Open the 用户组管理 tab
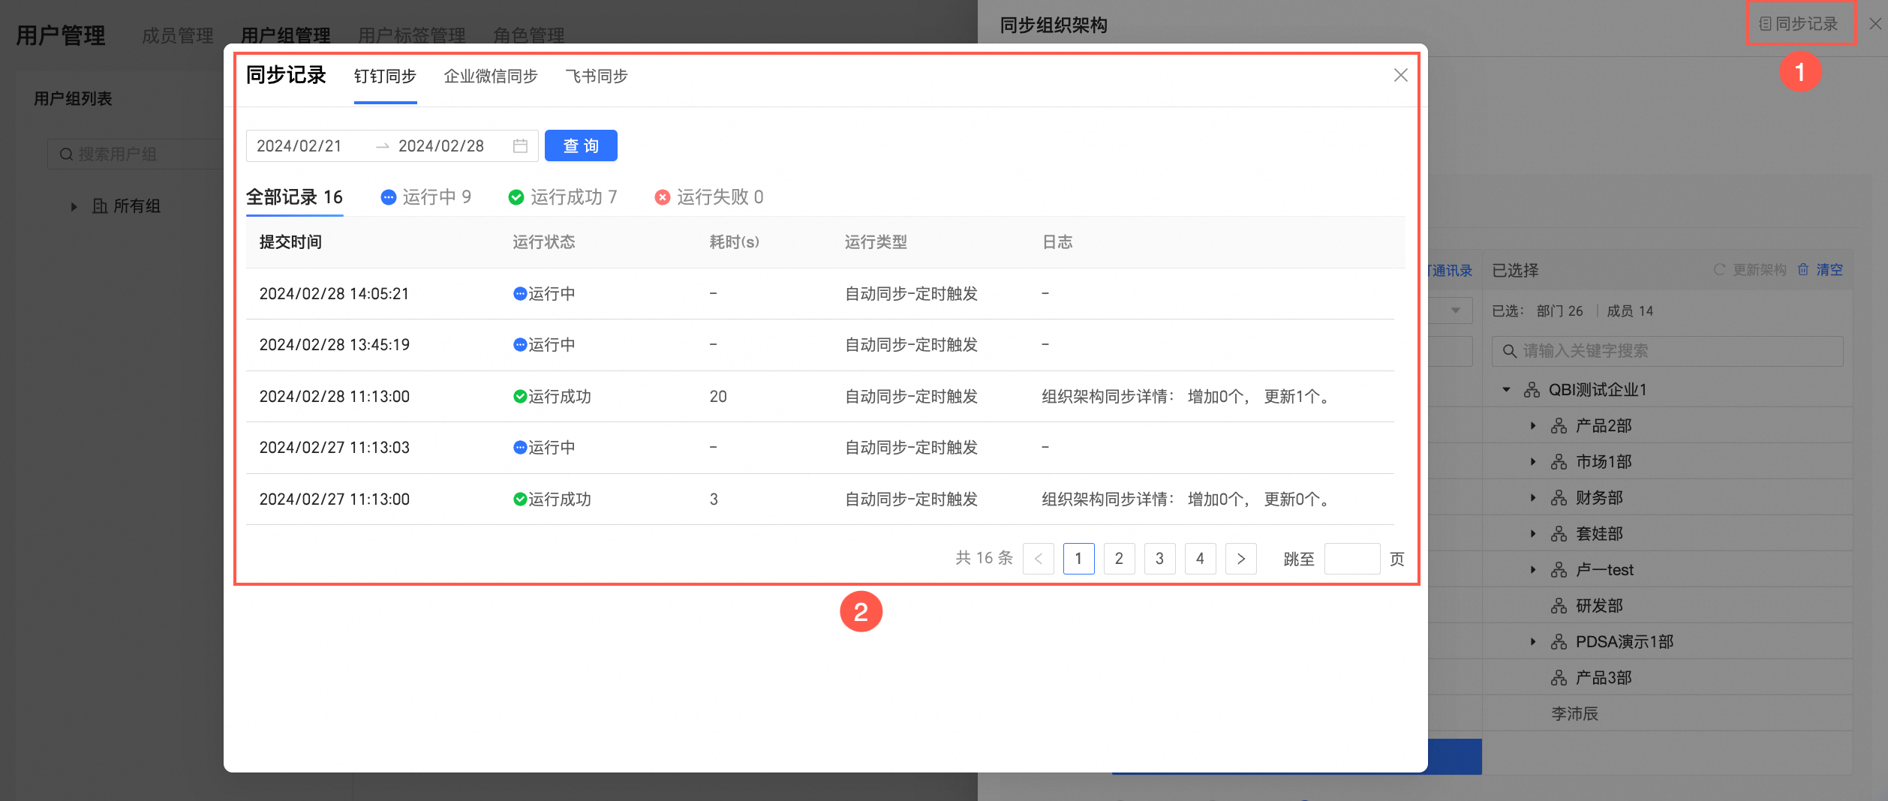1888x801 pixels. 286,35
